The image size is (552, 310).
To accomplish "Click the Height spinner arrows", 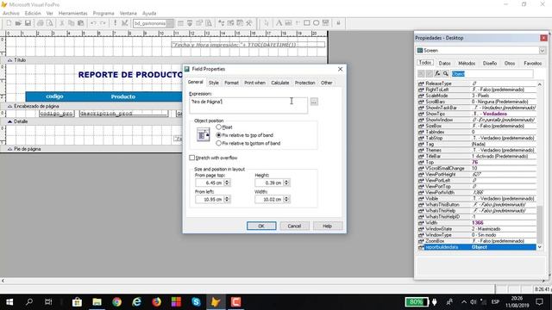I will 286,183.
